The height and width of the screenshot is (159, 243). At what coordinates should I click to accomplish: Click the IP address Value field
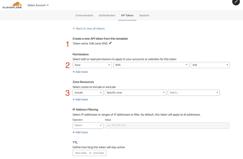coord(167,126)
